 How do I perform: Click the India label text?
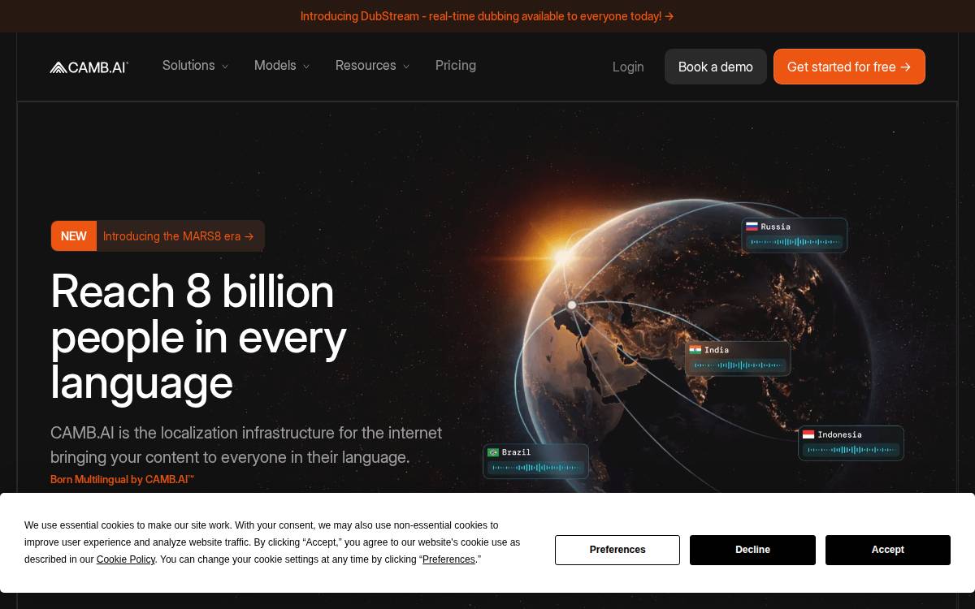(x=717, y=350)
